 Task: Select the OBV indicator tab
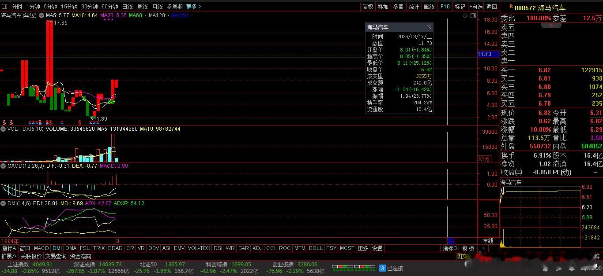point(154,248)
